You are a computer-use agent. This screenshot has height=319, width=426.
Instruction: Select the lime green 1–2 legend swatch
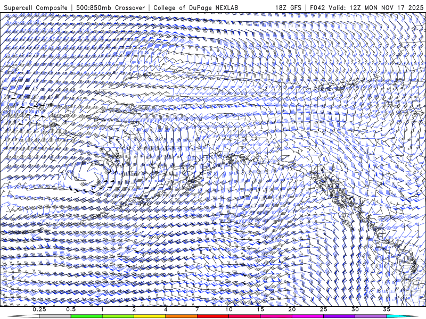pyautogui.click(x=118, y=316)
